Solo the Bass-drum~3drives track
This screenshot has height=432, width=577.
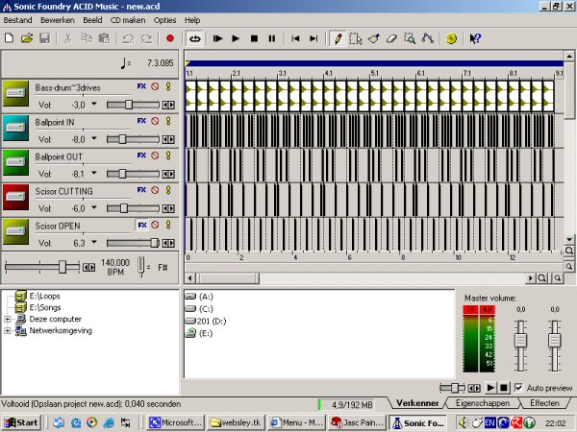click(168, 86)
